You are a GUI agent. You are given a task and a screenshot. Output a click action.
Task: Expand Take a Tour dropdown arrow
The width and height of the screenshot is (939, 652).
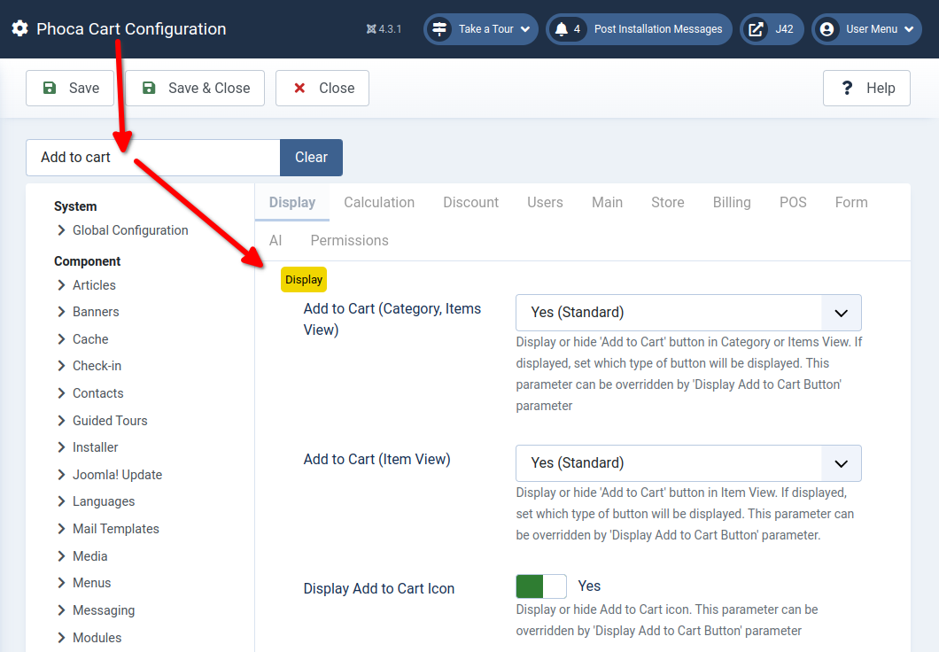click(x=525, y=28)
